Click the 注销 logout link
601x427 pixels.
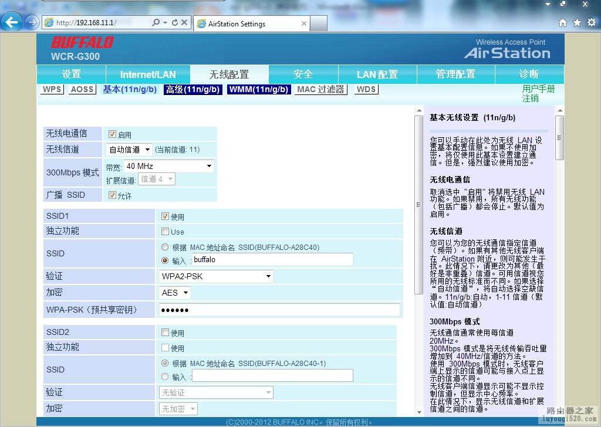(530, 99)
